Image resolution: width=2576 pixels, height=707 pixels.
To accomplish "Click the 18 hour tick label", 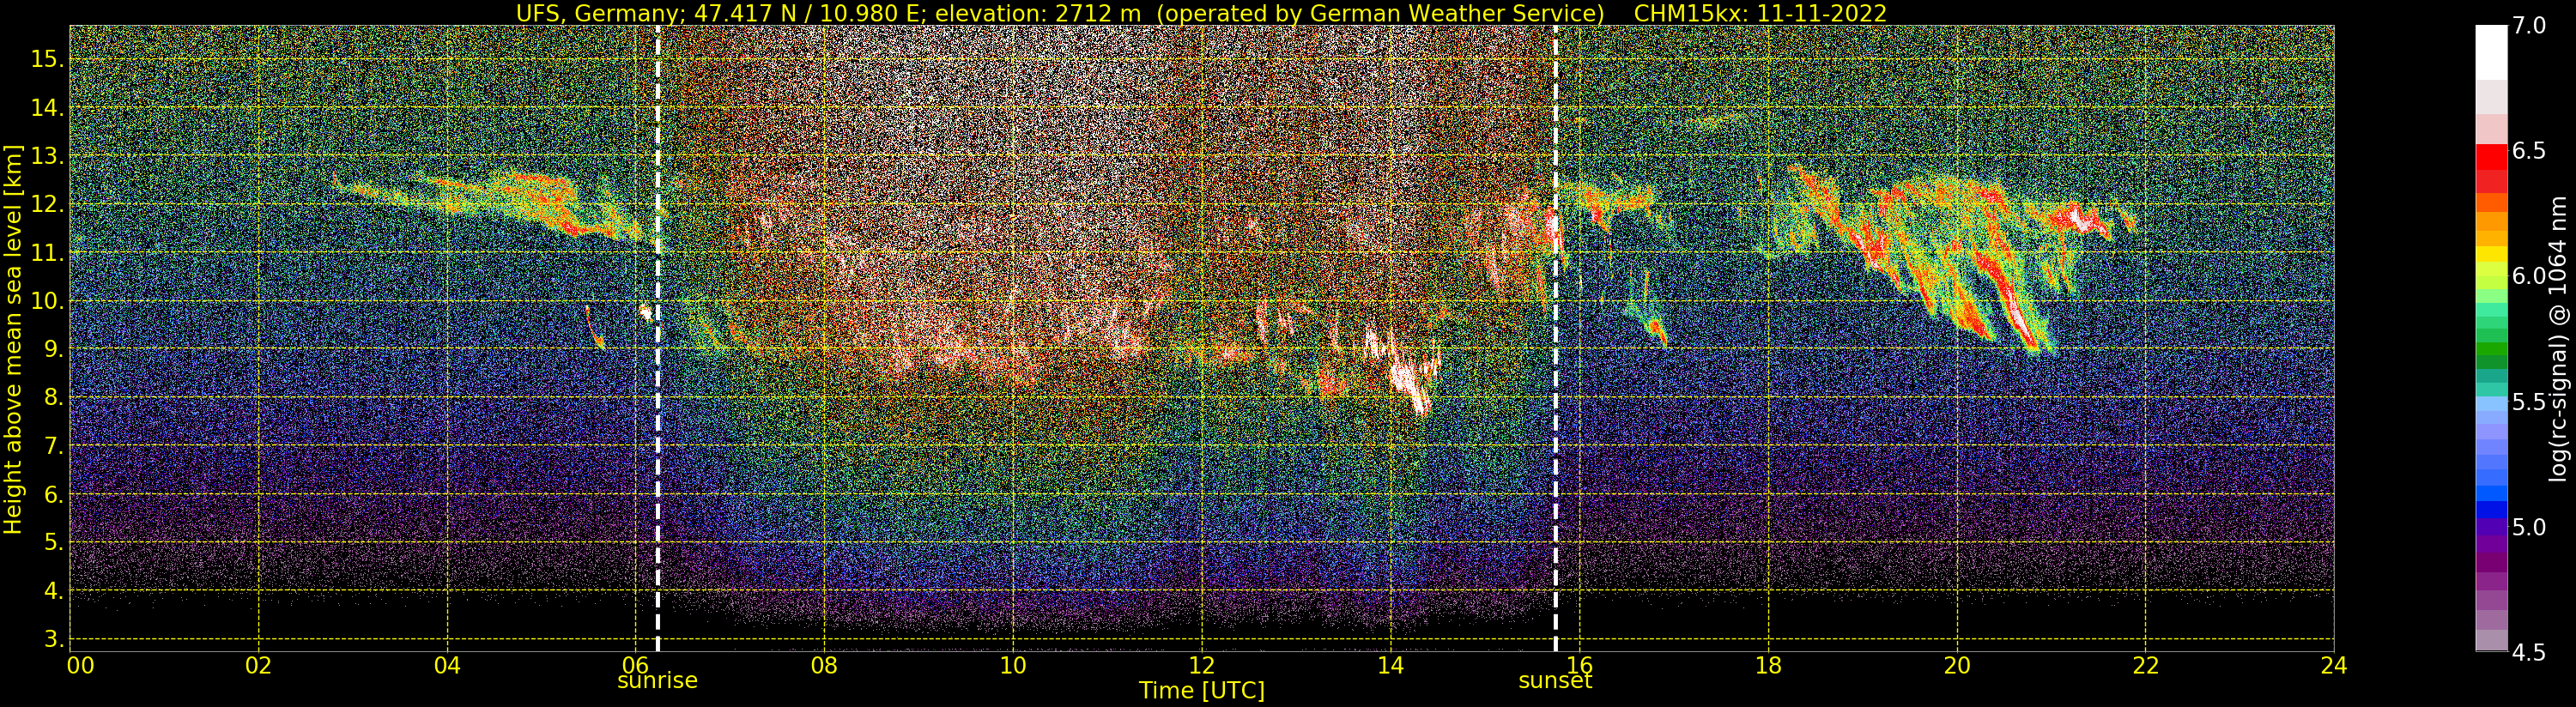I will [1768, 665].
